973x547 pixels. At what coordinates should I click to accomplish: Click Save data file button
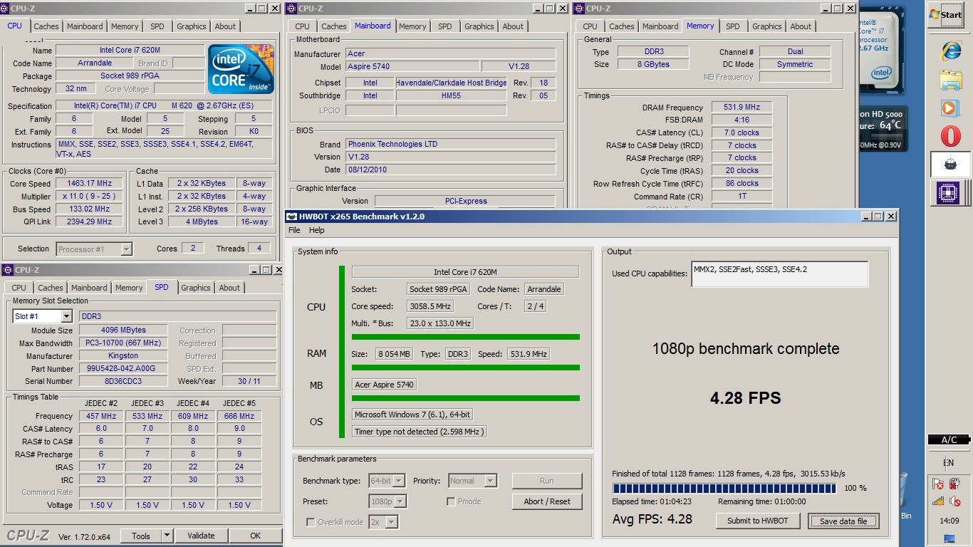coord(843,521)
